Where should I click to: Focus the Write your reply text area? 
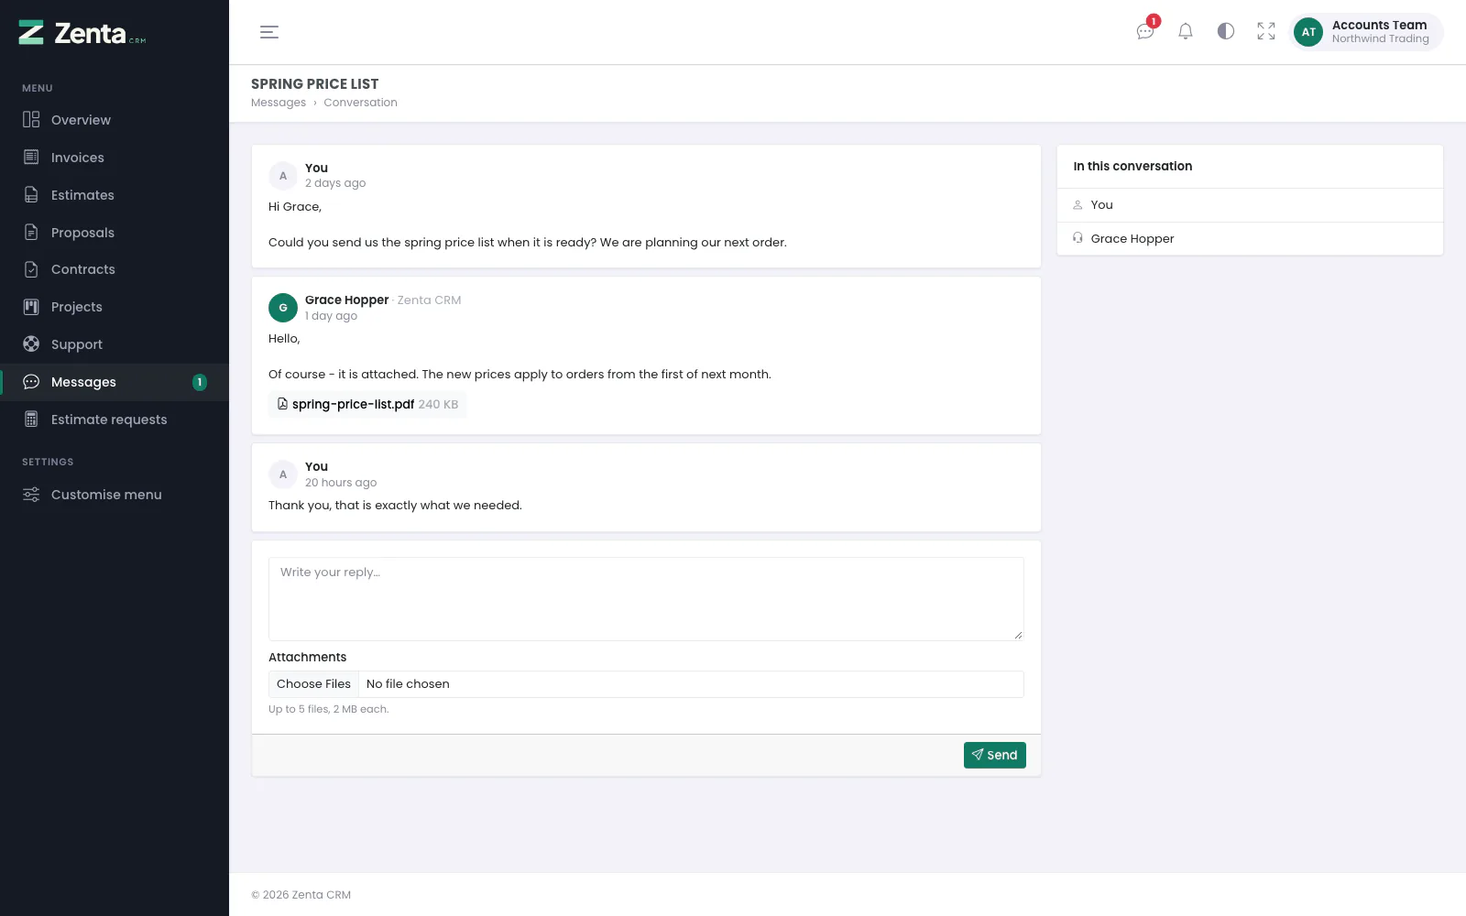(x=646, y=599)
